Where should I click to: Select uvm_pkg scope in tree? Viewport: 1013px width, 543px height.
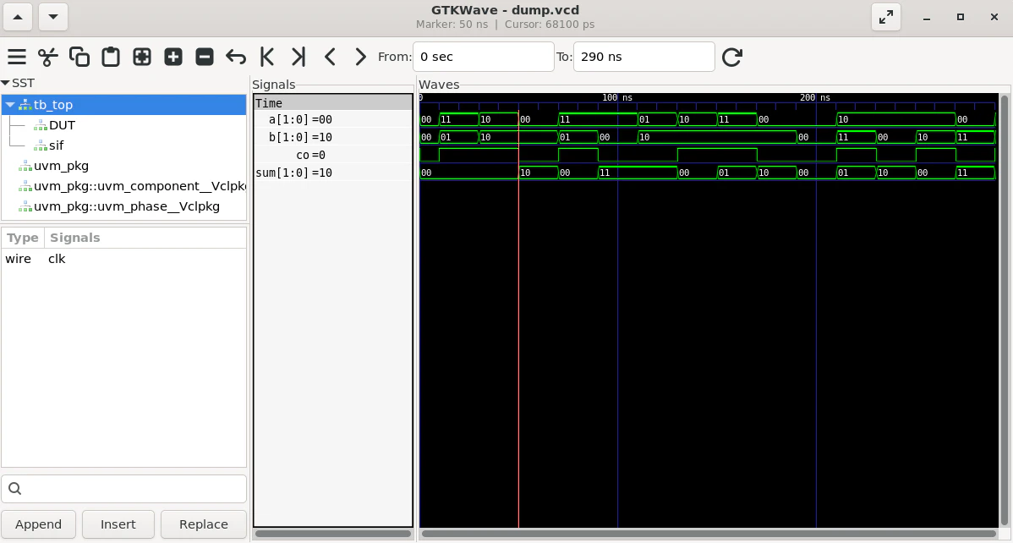point(61,166)
